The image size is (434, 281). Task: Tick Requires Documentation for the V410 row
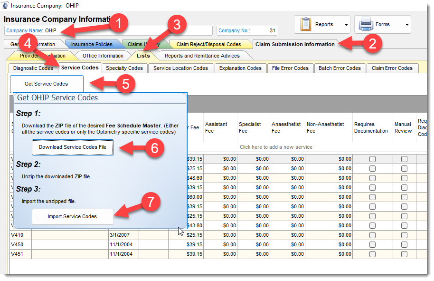[x=373, y=235]
